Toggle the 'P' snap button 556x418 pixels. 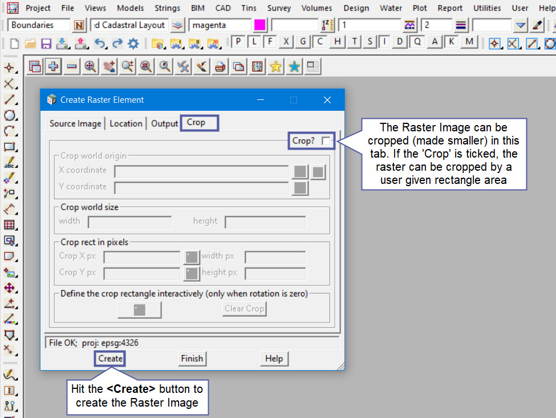pos(238,42)
